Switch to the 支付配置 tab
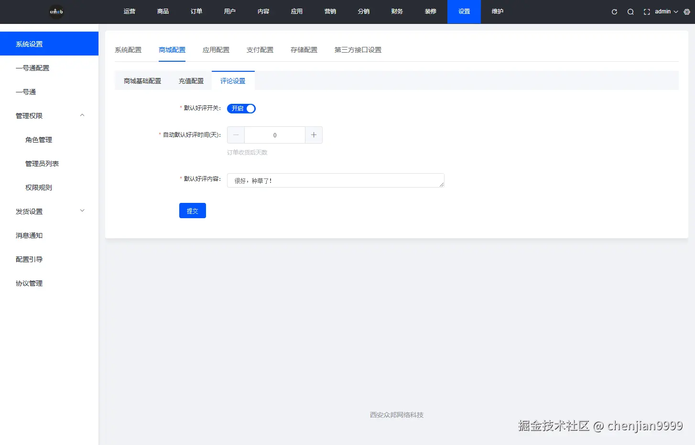 click(260, 50)
